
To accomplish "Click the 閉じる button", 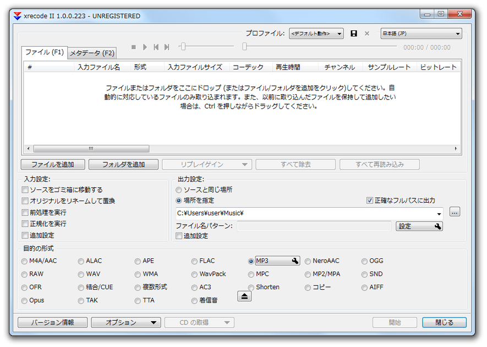I will [x=444, y=322].
